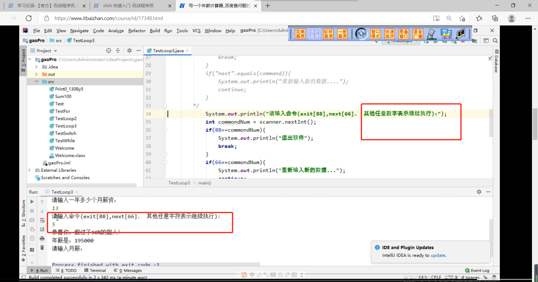
Task: Enable 窗口模式 in the overlay toolbar
Action: (375, 34)
